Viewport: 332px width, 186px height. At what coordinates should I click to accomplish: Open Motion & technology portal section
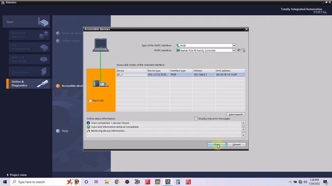click(x=29, y=59)
